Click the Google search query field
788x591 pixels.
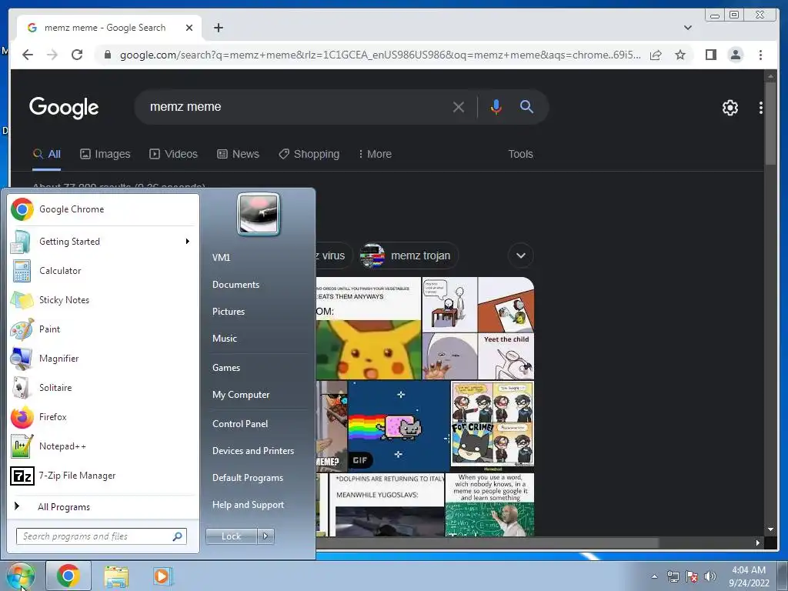tap(296, 106)
